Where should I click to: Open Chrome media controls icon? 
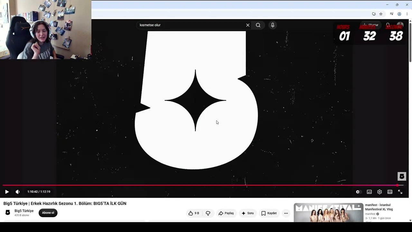391,14
